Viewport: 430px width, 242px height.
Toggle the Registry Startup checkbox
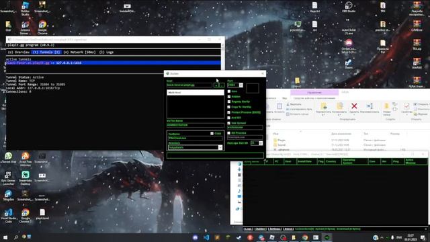(x=229, y=102)
